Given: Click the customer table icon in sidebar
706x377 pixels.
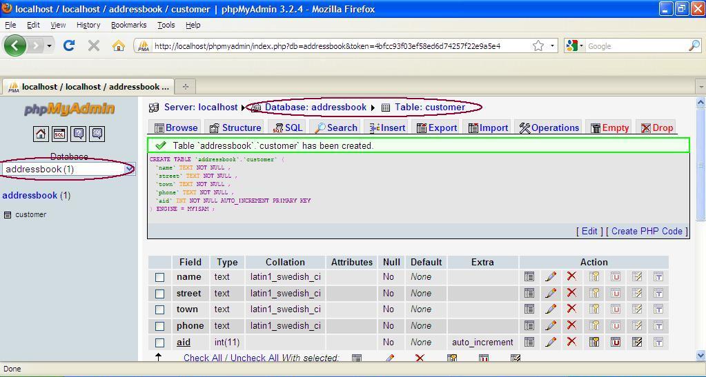Looking at the screenshot, I should [x=7, y=215].
